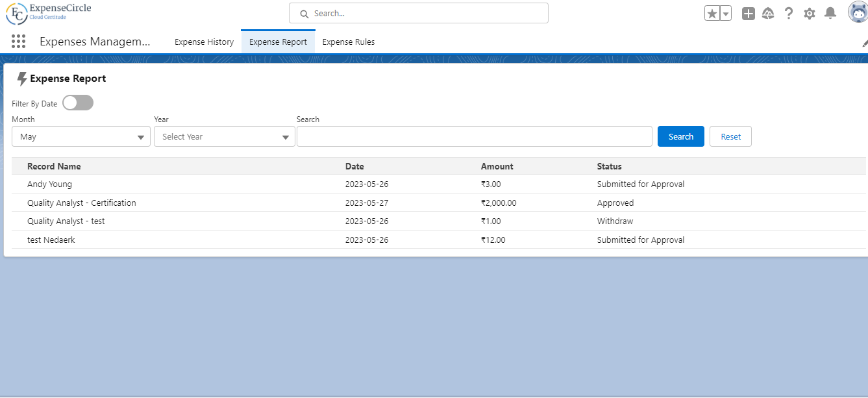The height and width of the screenshot is (398, 868).
Task: Switch to the Expense History tab
Action: coord(204,42)
